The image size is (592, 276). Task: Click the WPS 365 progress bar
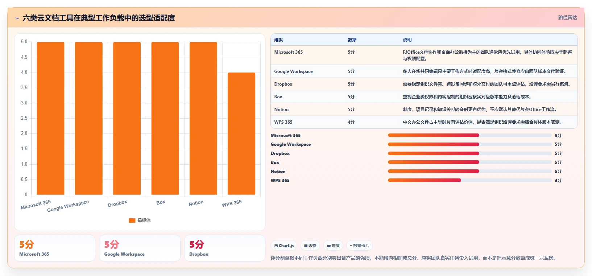coord(470,180)
